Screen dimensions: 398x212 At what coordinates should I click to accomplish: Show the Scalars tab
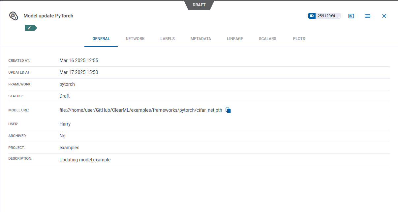267,39
